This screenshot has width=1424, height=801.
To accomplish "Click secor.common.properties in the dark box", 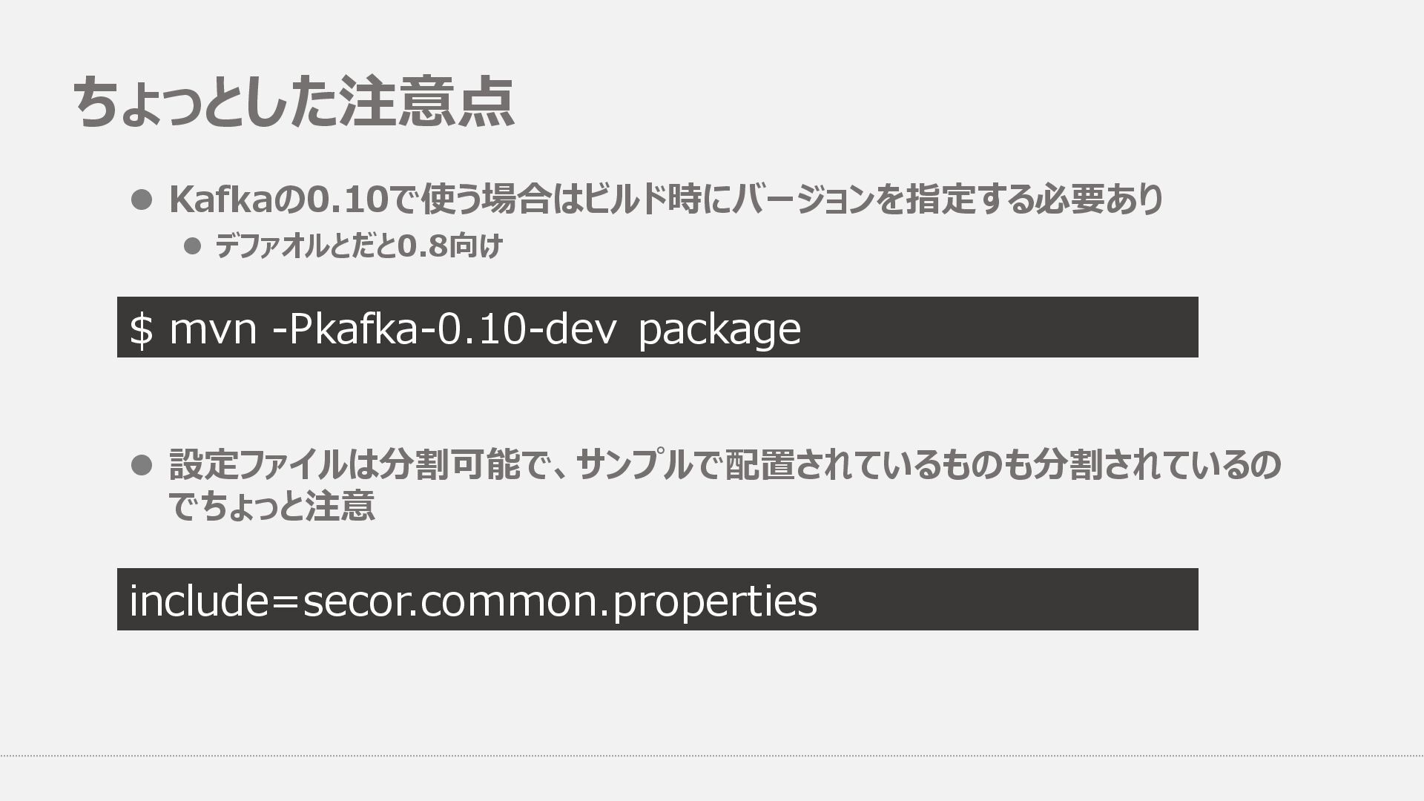I will pyautogui.click(x=560, y=601).
